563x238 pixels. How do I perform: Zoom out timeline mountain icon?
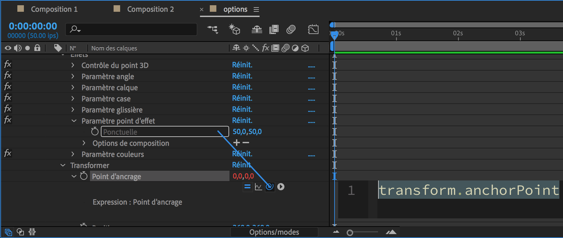tap(336, 232)
